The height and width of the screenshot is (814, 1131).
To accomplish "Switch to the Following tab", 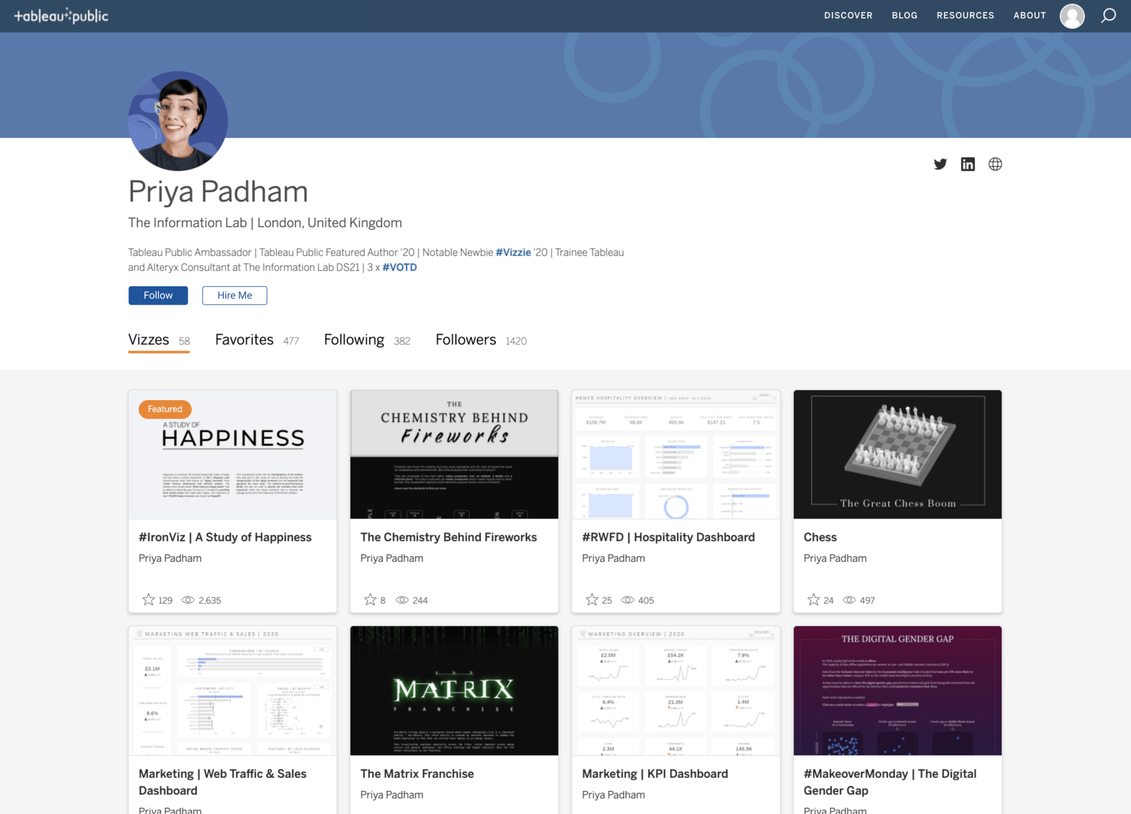I will [354, 340].
